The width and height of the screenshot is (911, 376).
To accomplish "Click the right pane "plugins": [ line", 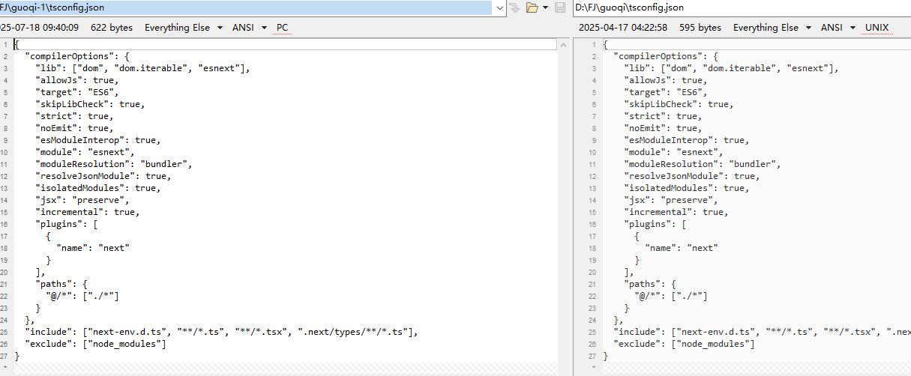I will tap(655, 224).
